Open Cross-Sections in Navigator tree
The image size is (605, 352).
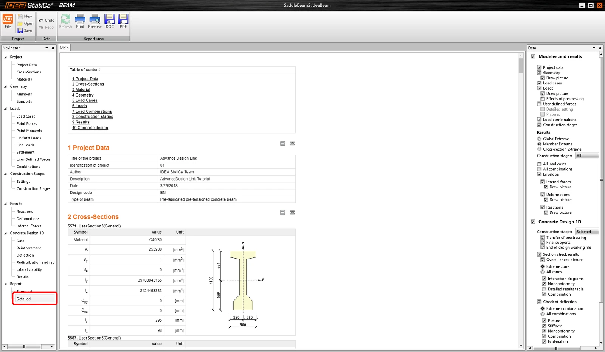[x=29, y=72]
